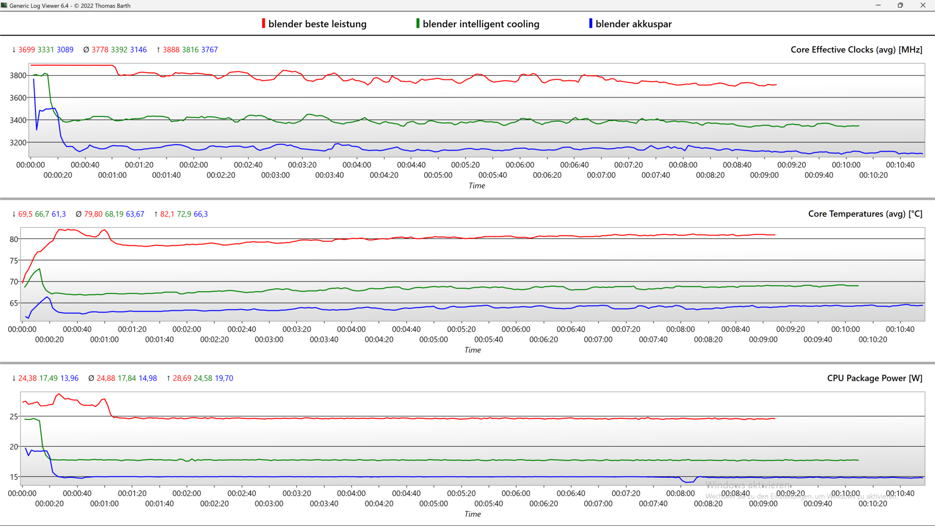
Task: Click the minimum arrow icon in Core Clocks stats
Action: pyautogui.click(x=14, y=50)
